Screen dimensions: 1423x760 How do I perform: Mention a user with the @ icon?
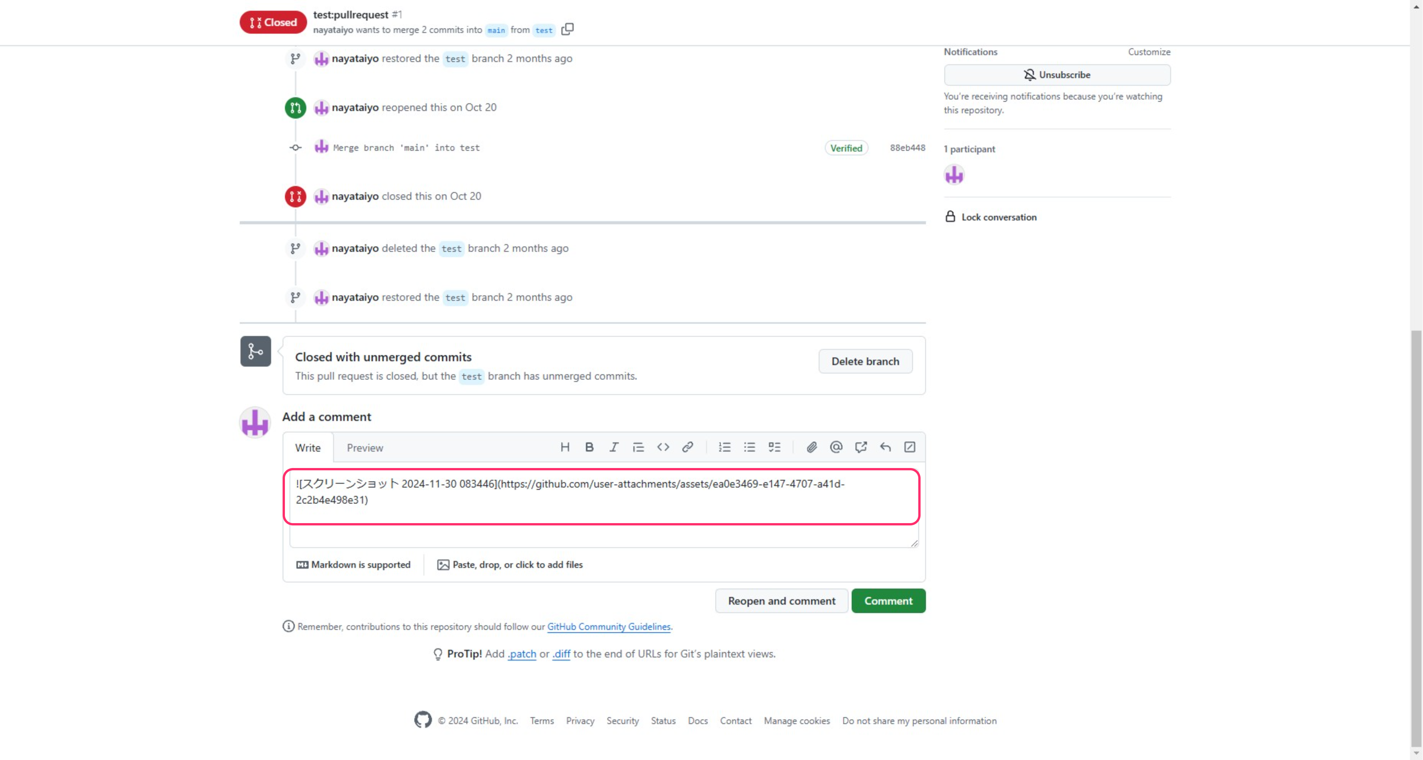pyautogui.click(x=836, y=447)
